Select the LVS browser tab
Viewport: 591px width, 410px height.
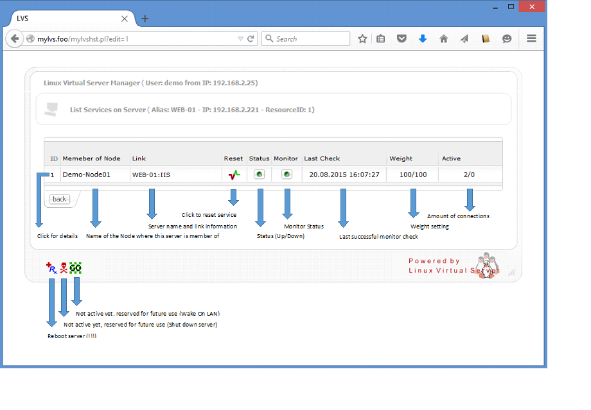64,19
